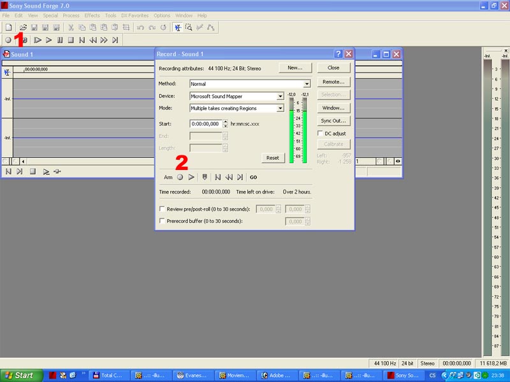
Task: Click the GO button in the Record dialog
Action: (x=253, y=177)
